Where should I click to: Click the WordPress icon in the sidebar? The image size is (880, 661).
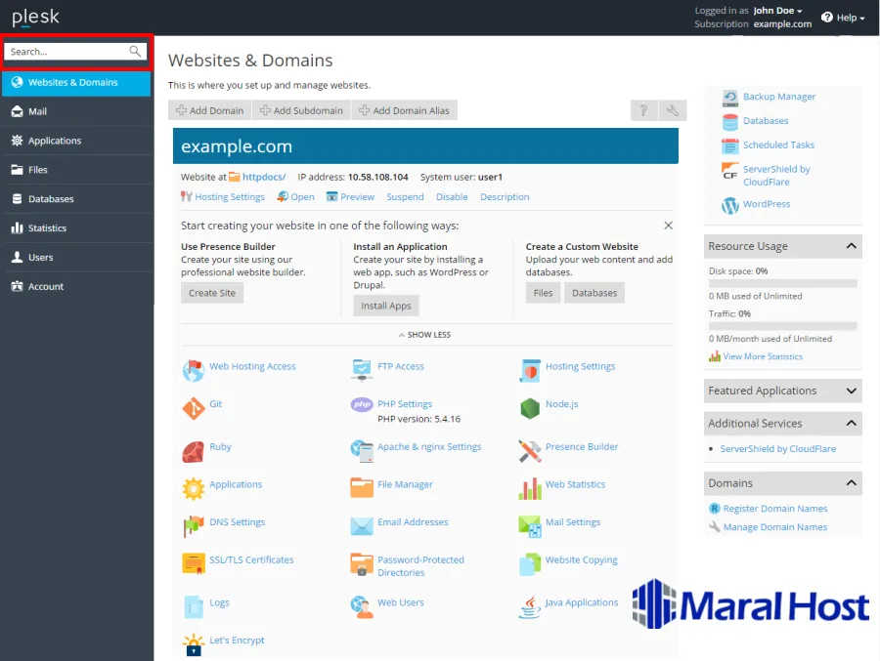pos(730,205)
